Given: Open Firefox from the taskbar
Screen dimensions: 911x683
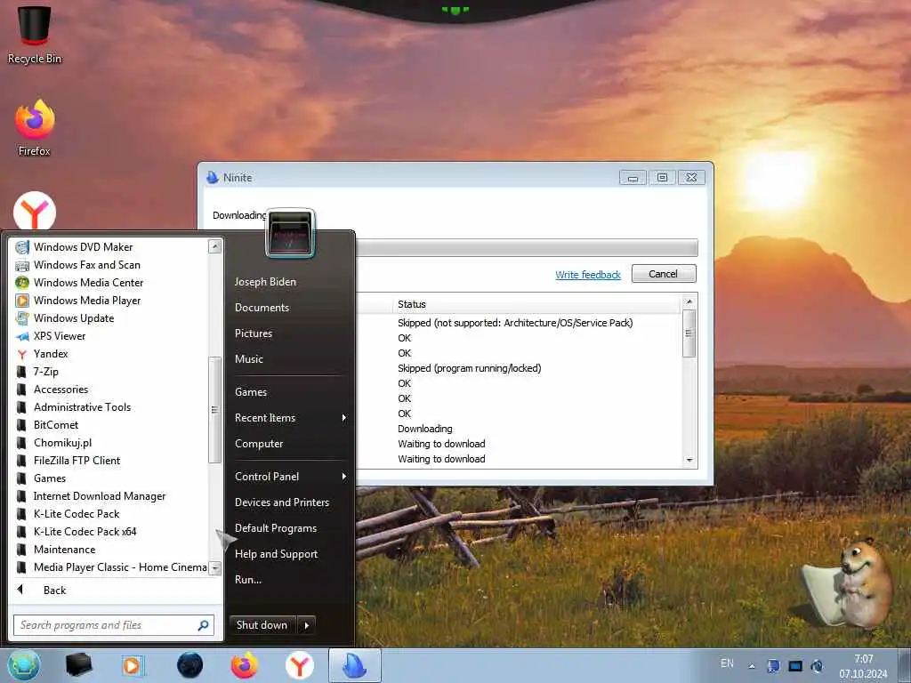Looking at the screenshot, I should click(x=245, y=665).
